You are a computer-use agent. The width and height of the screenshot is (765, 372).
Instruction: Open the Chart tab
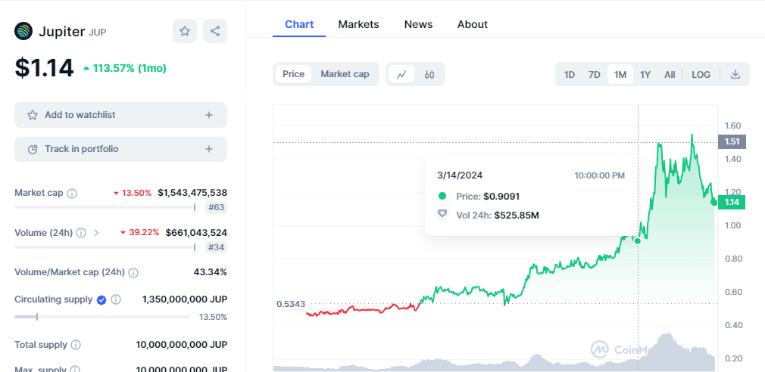(299, 24)
